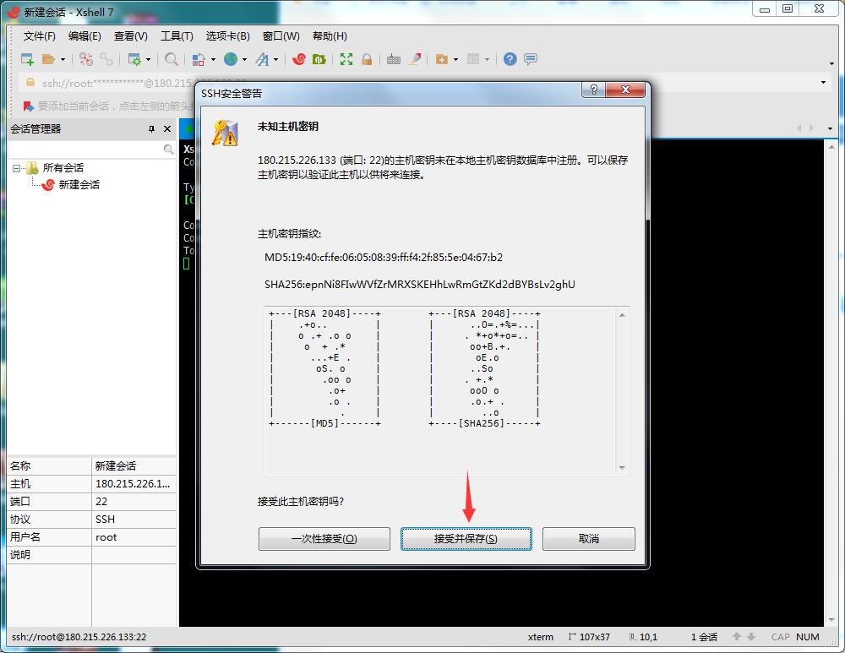Launch Xmanager via red swirl toolbar icon
The image size is (845, 653).
click(x=298, y=59)
